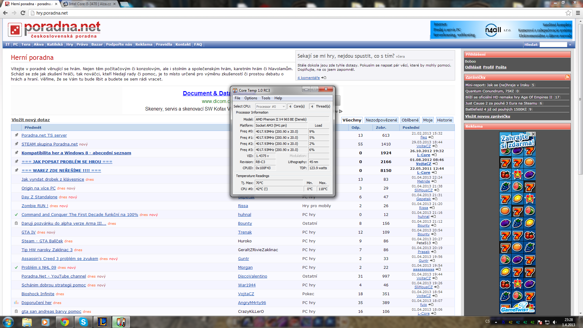Open League of Legends taskbar icon
Viewport: 583px width, 328px height.
(x=102, y=322)
